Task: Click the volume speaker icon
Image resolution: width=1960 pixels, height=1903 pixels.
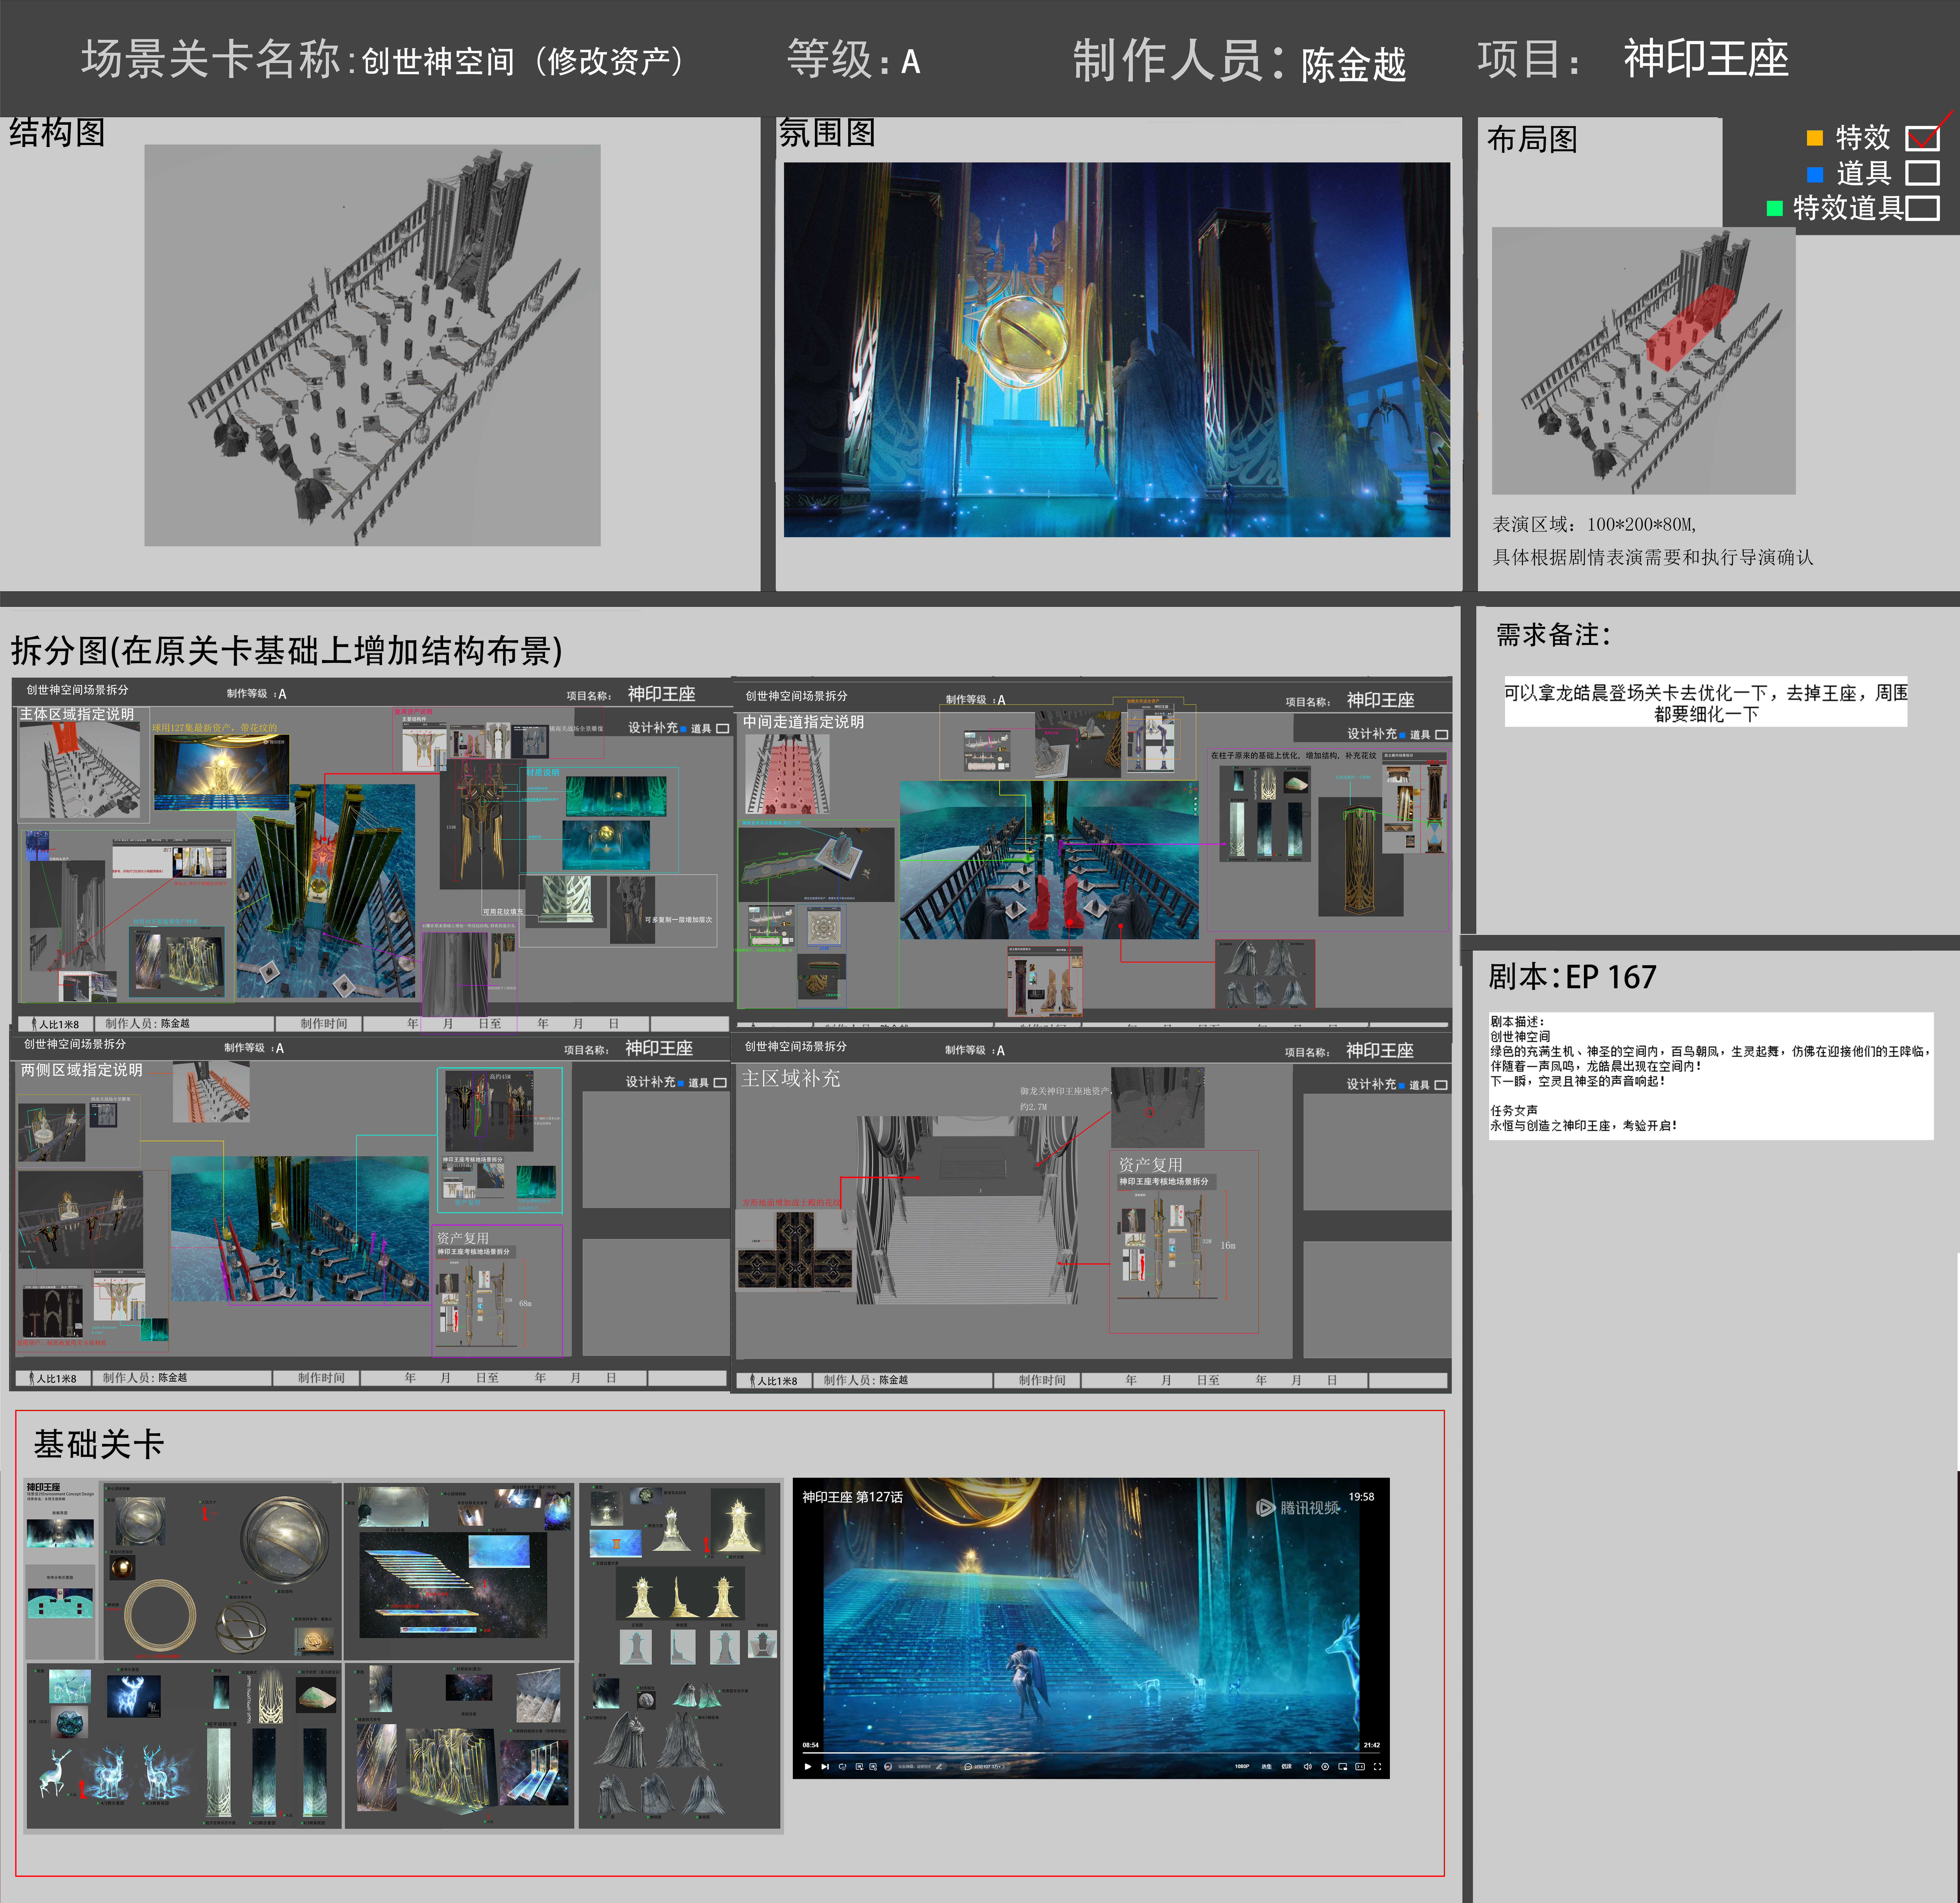Action: click(x=1308, y=1767)
